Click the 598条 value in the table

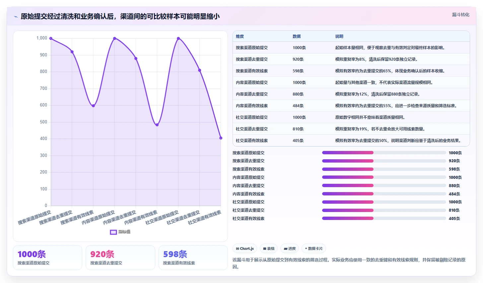coord(298,71)
